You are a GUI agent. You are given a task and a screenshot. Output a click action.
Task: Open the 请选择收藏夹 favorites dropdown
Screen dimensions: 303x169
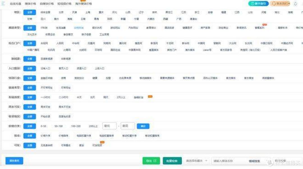point(196,161)
